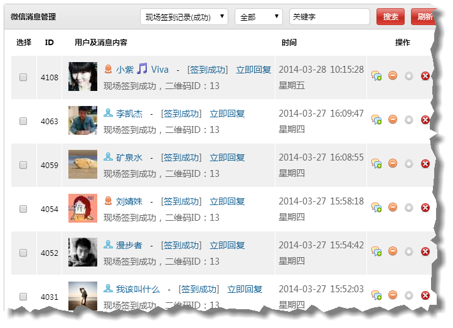Select checkbox for message 4059
453x328 pixels.
23,165
